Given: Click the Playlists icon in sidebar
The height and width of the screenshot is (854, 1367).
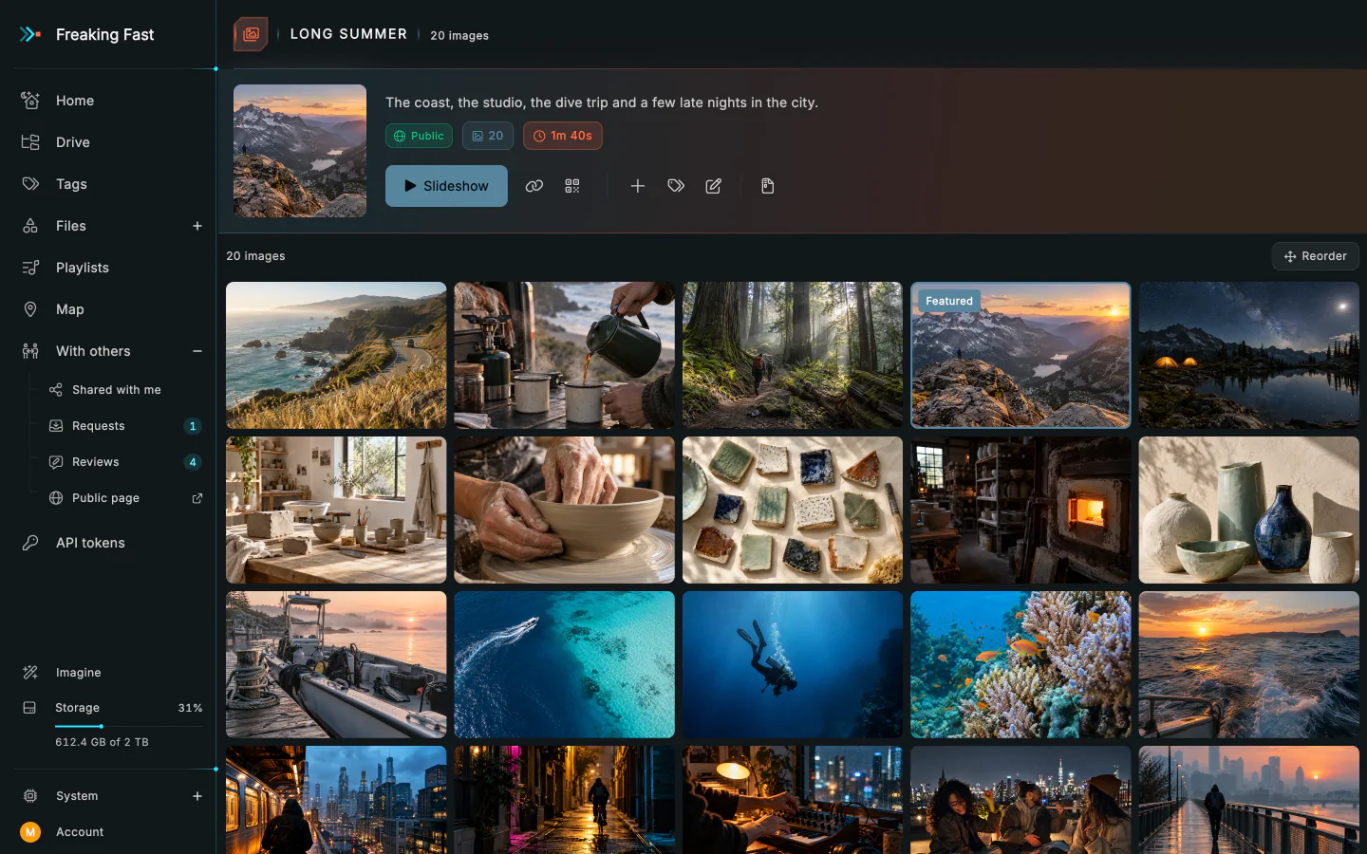Looking at the screenshot, I should click(x=30, y=268).
